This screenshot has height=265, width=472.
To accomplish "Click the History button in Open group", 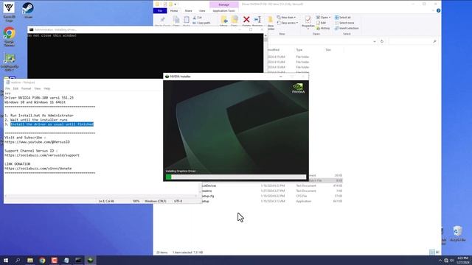I will point(323,28).
